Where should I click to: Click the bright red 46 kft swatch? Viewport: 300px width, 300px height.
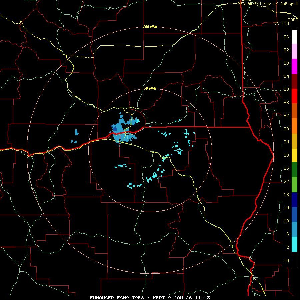click(294, 96)
